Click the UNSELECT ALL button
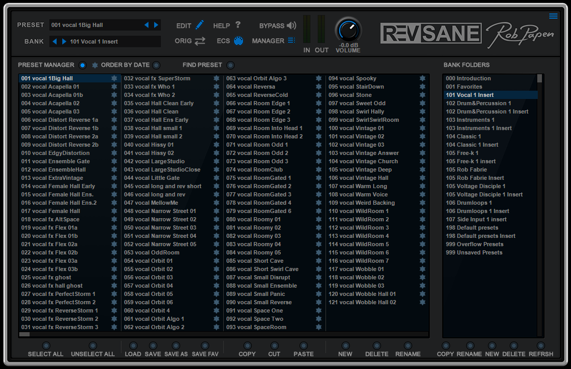 (x=93, y=346)
